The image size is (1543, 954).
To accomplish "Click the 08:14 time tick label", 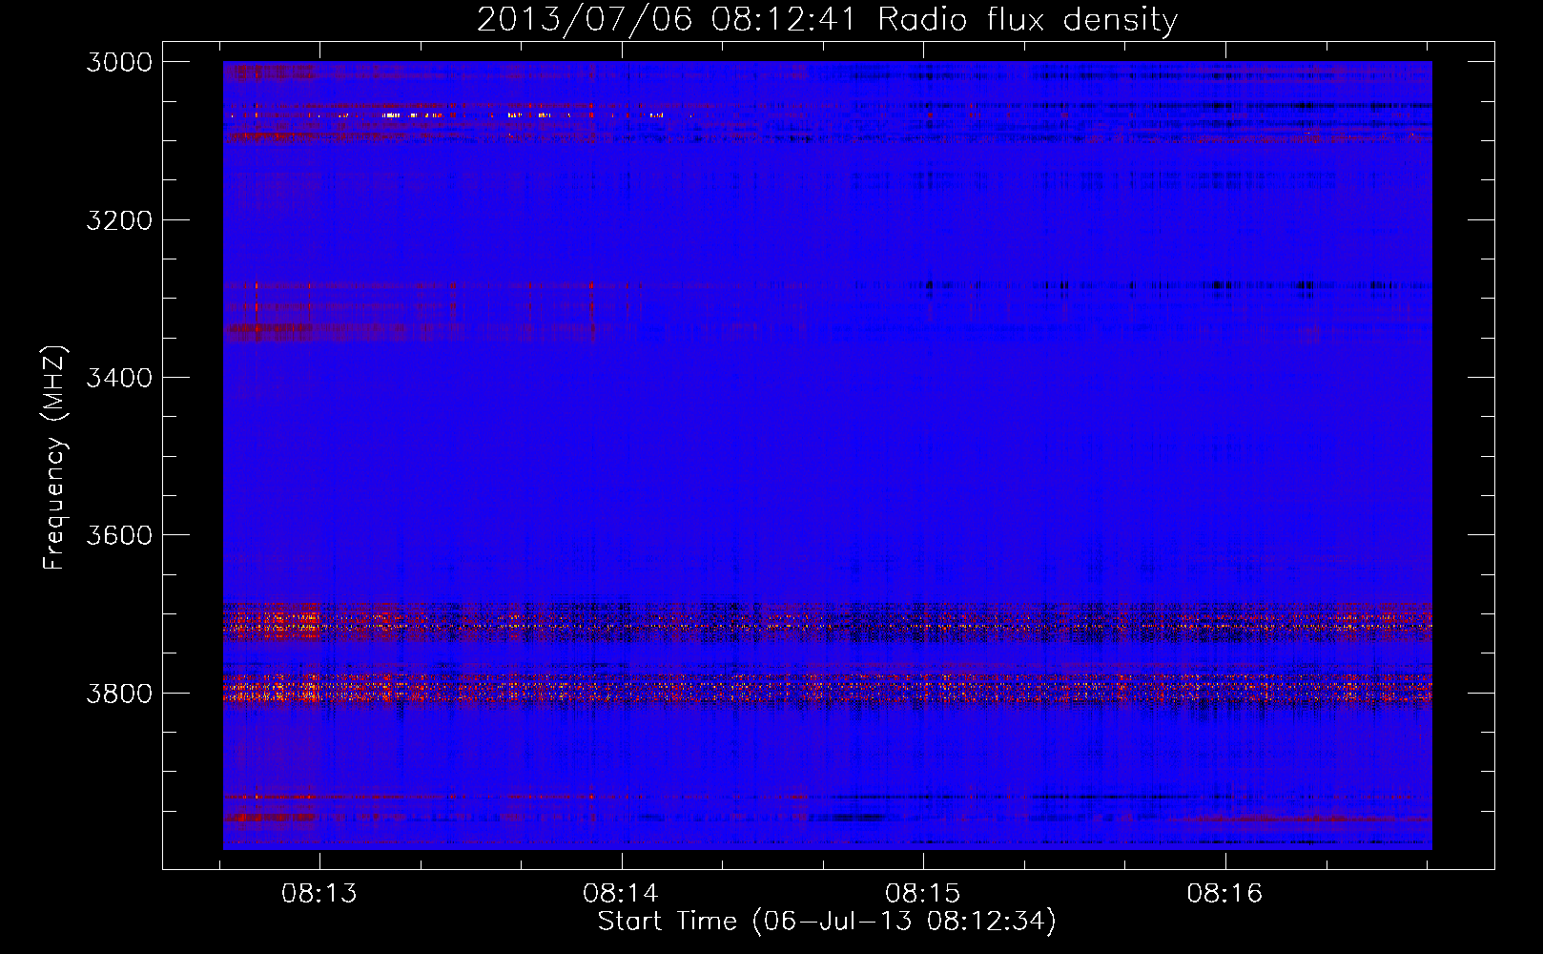I will click(x=621, y=893).
